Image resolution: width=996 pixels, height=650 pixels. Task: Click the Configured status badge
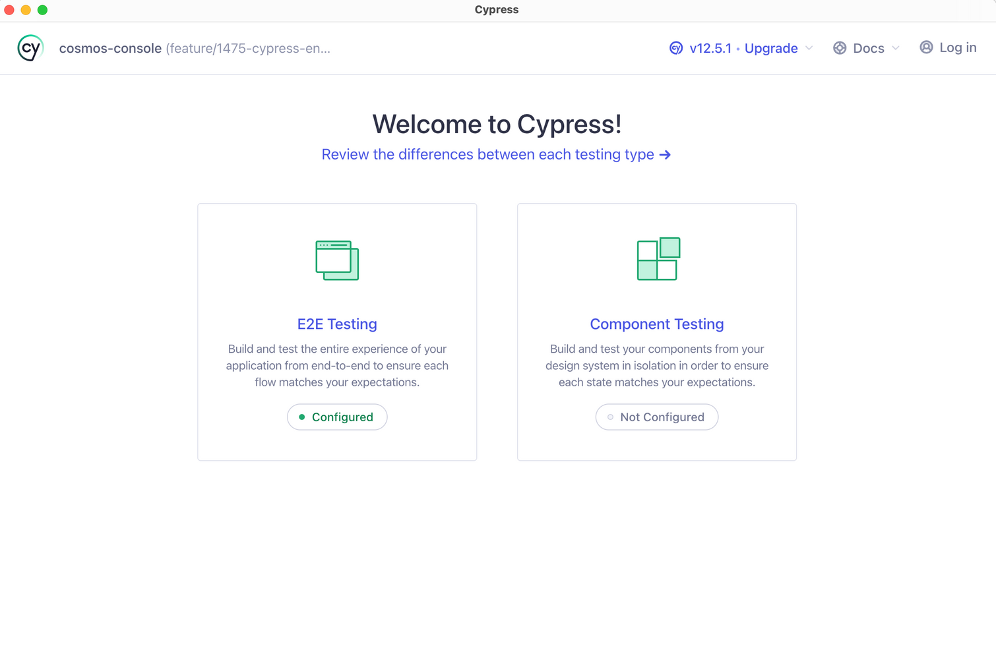tap(337, 417)
